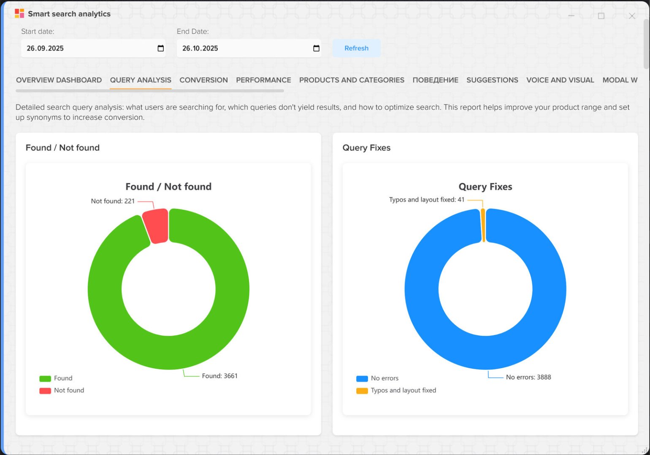Open the Start date calendar picker icon
This screenshot has width=650, height=455.
[x=160, y=48]
